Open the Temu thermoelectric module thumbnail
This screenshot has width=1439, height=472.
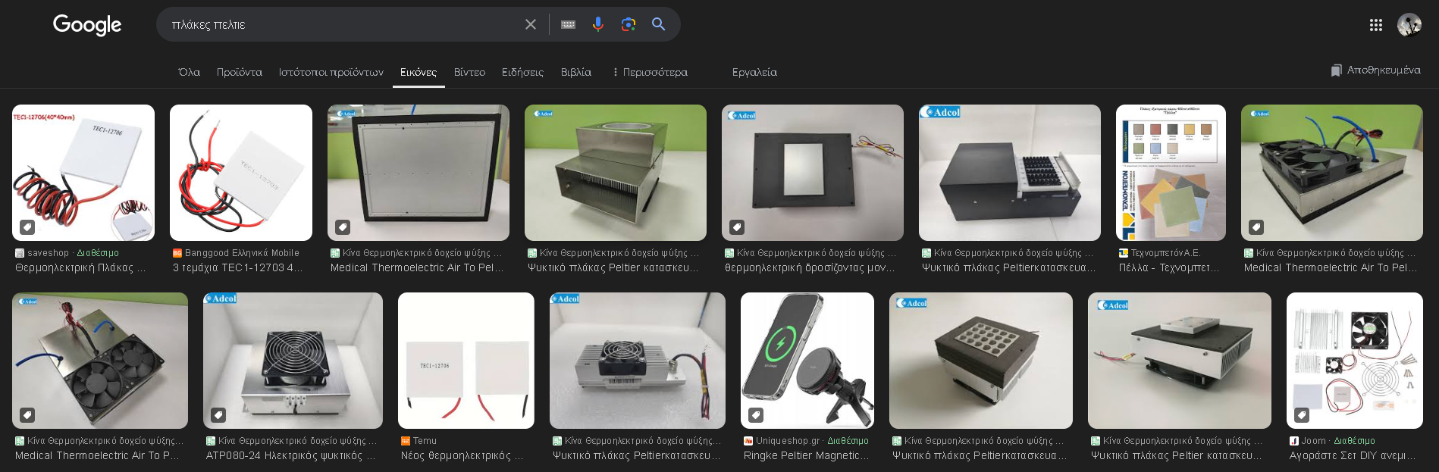click(x=466, y=360)
